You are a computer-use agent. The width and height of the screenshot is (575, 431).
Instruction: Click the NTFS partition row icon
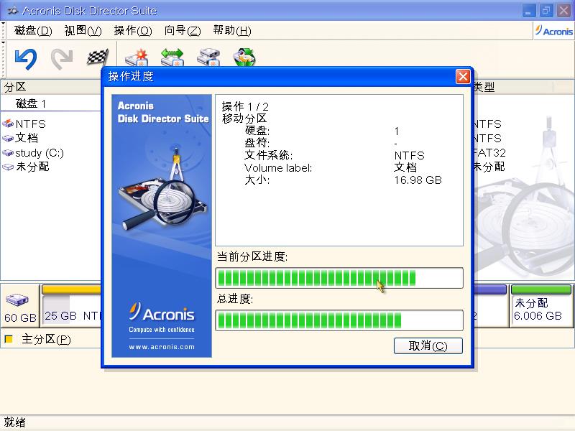[8, 124]
